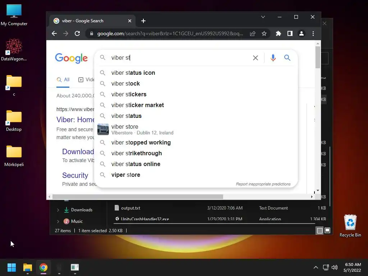Open the Security sitelink
The height and width of the screenshot is (276, 368).
tap(75, 175)
